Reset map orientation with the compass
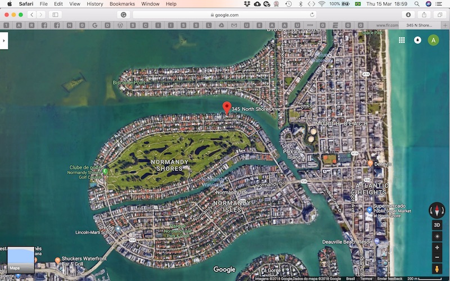Image resolution: width=450 pixels, height=281 pixels. (x=437, y=210)
